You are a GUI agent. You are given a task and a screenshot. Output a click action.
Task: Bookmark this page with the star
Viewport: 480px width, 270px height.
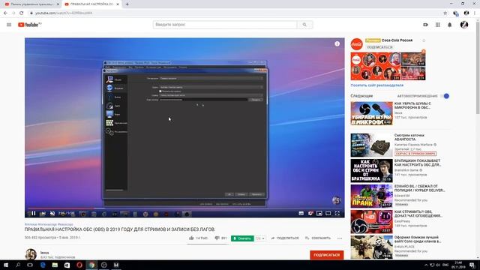[x=445, y=13]
